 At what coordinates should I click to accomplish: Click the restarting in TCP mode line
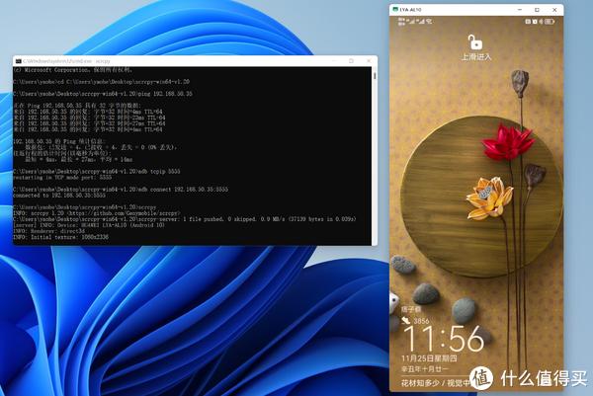(62, 177)
